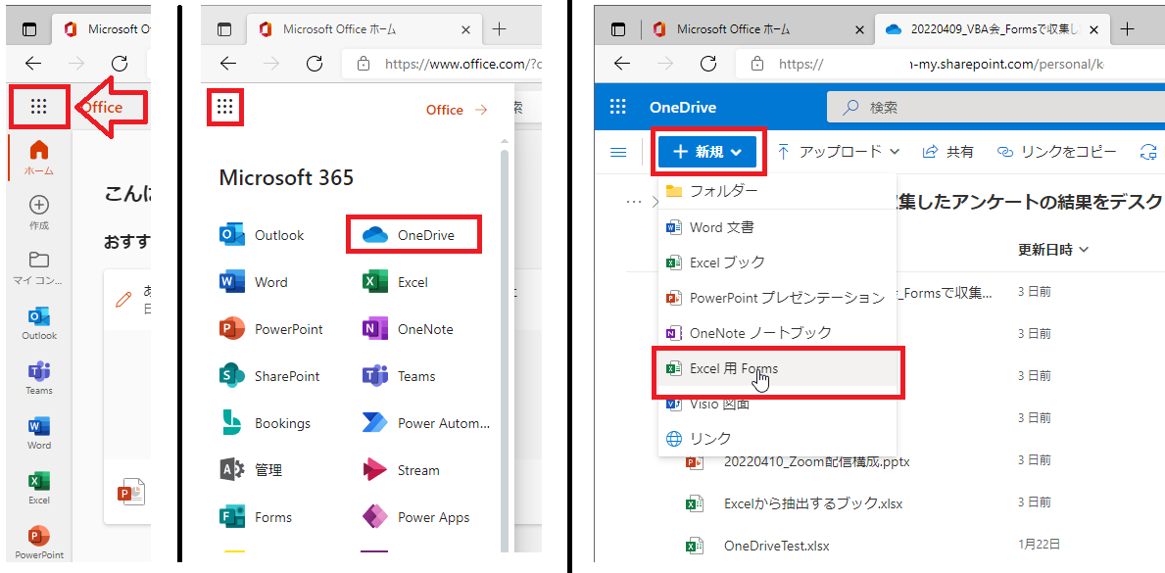Go back in left browser window
Screen dimensions: 1165x573
coord(32,63)
